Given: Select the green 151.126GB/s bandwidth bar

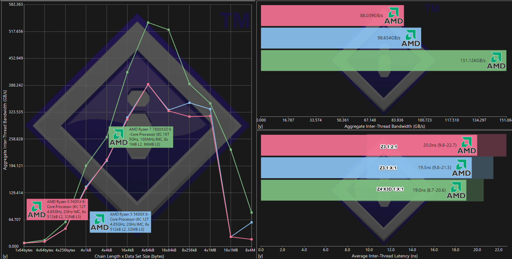Looking at the screenshot, I should click(384, 60).
